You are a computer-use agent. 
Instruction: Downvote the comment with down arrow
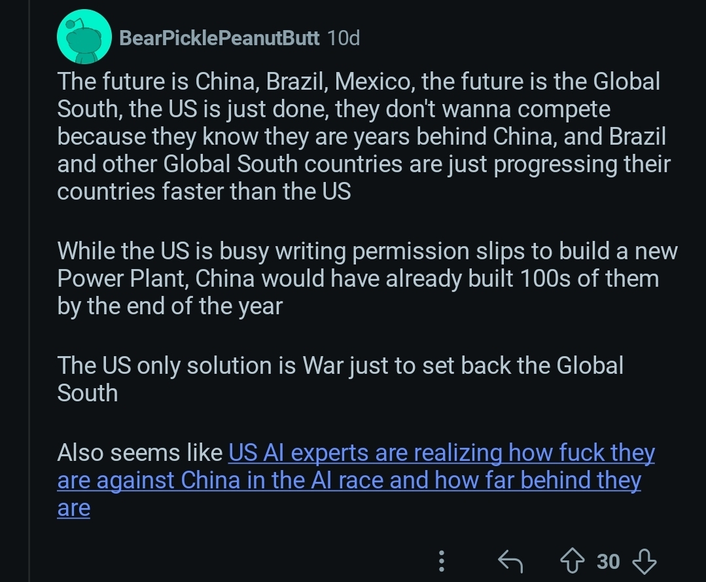tap(644, 561)
